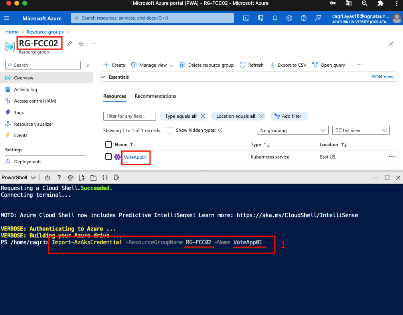This screenshot has width=403, height=315.
Task: Add RG-FCC02 to favorites with star
Action: point(81,44)
